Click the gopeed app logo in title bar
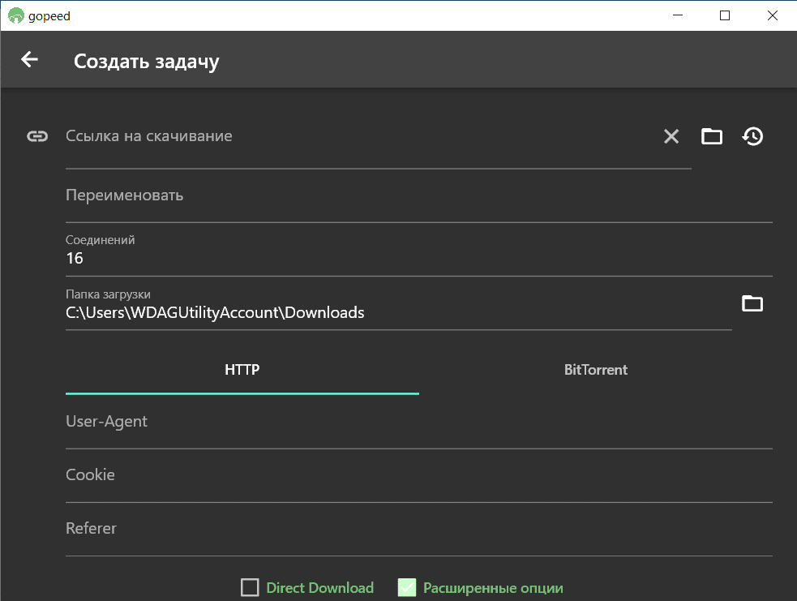Viewport: 797px width, 601px height. [15, 15]
